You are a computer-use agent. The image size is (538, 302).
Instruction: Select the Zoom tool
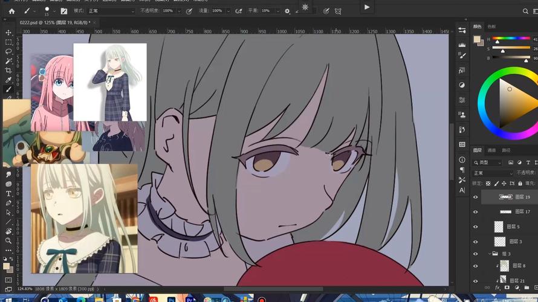click(8, 240)
